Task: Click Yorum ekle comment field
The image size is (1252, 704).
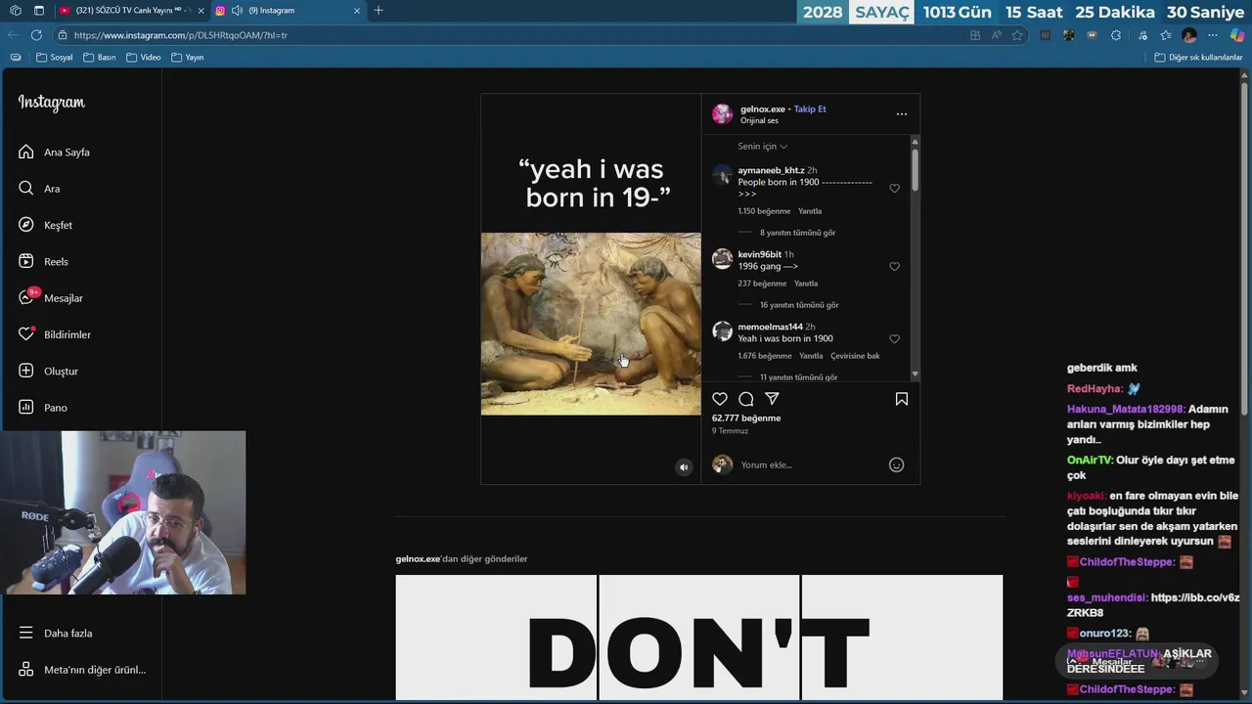Action: tap(810, 465)
